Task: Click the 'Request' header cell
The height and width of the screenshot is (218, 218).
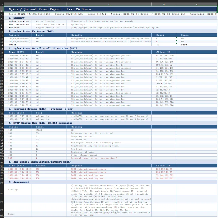Action: [x=109, y=166]
